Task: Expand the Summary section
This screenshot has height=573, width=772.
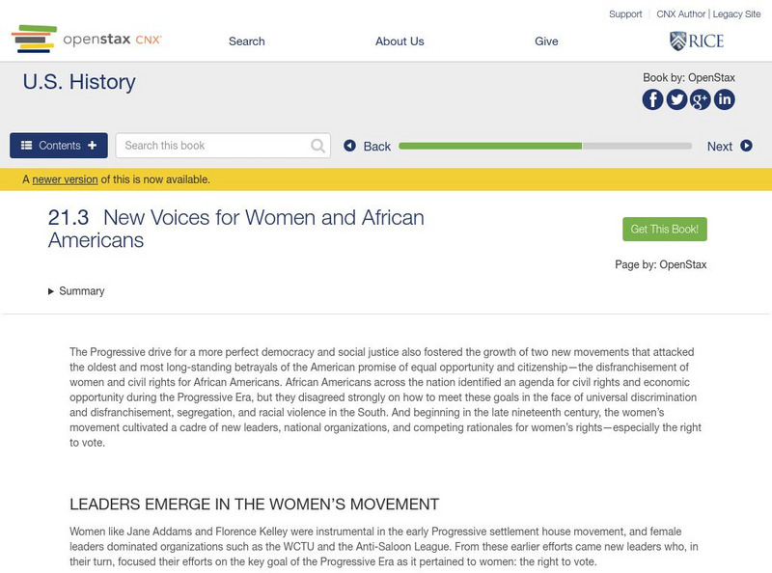Action: [x=76, y=291]
